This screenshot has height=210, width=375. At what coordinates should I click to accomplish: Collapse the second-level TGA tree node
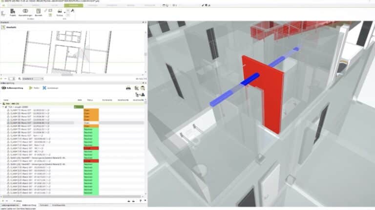click(x=4, y=107)
